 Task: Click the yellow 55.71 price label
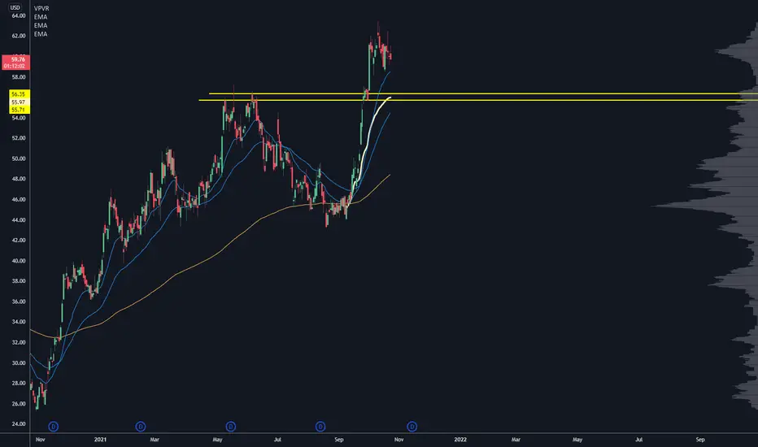pyautogui.click(x=19, y=110)
